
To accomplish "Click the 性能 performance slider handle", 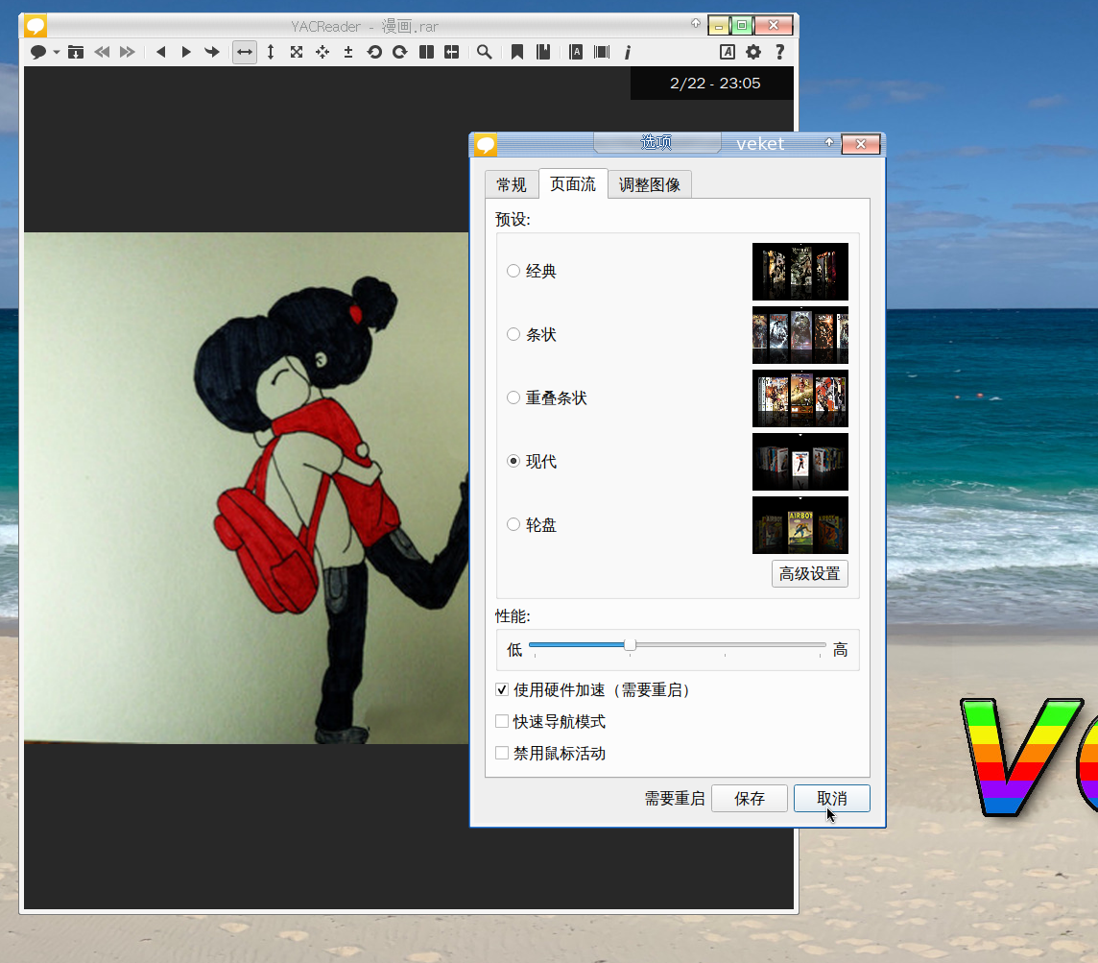I will click(631, 645).
